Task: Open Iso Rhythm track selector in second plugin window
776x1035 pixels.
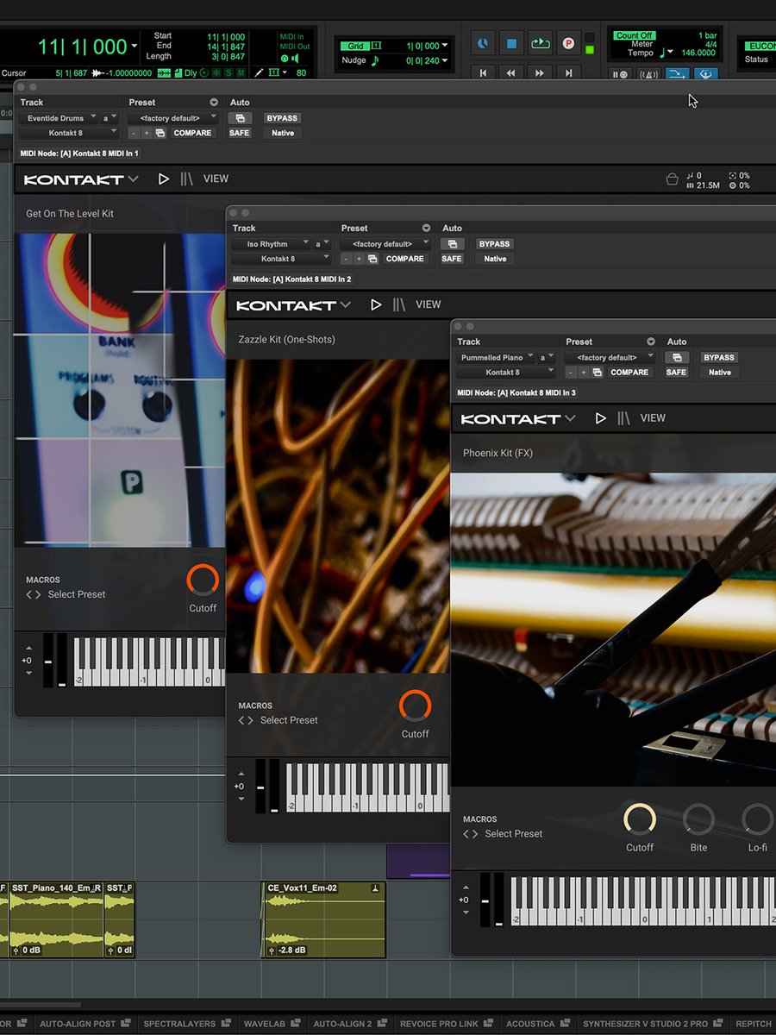Action: [x=271, y=244]
